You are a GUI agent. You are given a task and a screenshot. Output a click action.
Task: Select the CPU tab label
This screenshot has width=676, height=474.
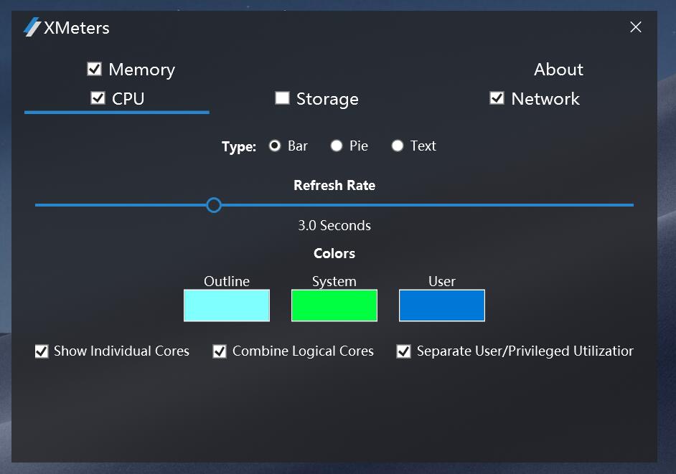tap(128, 99)
